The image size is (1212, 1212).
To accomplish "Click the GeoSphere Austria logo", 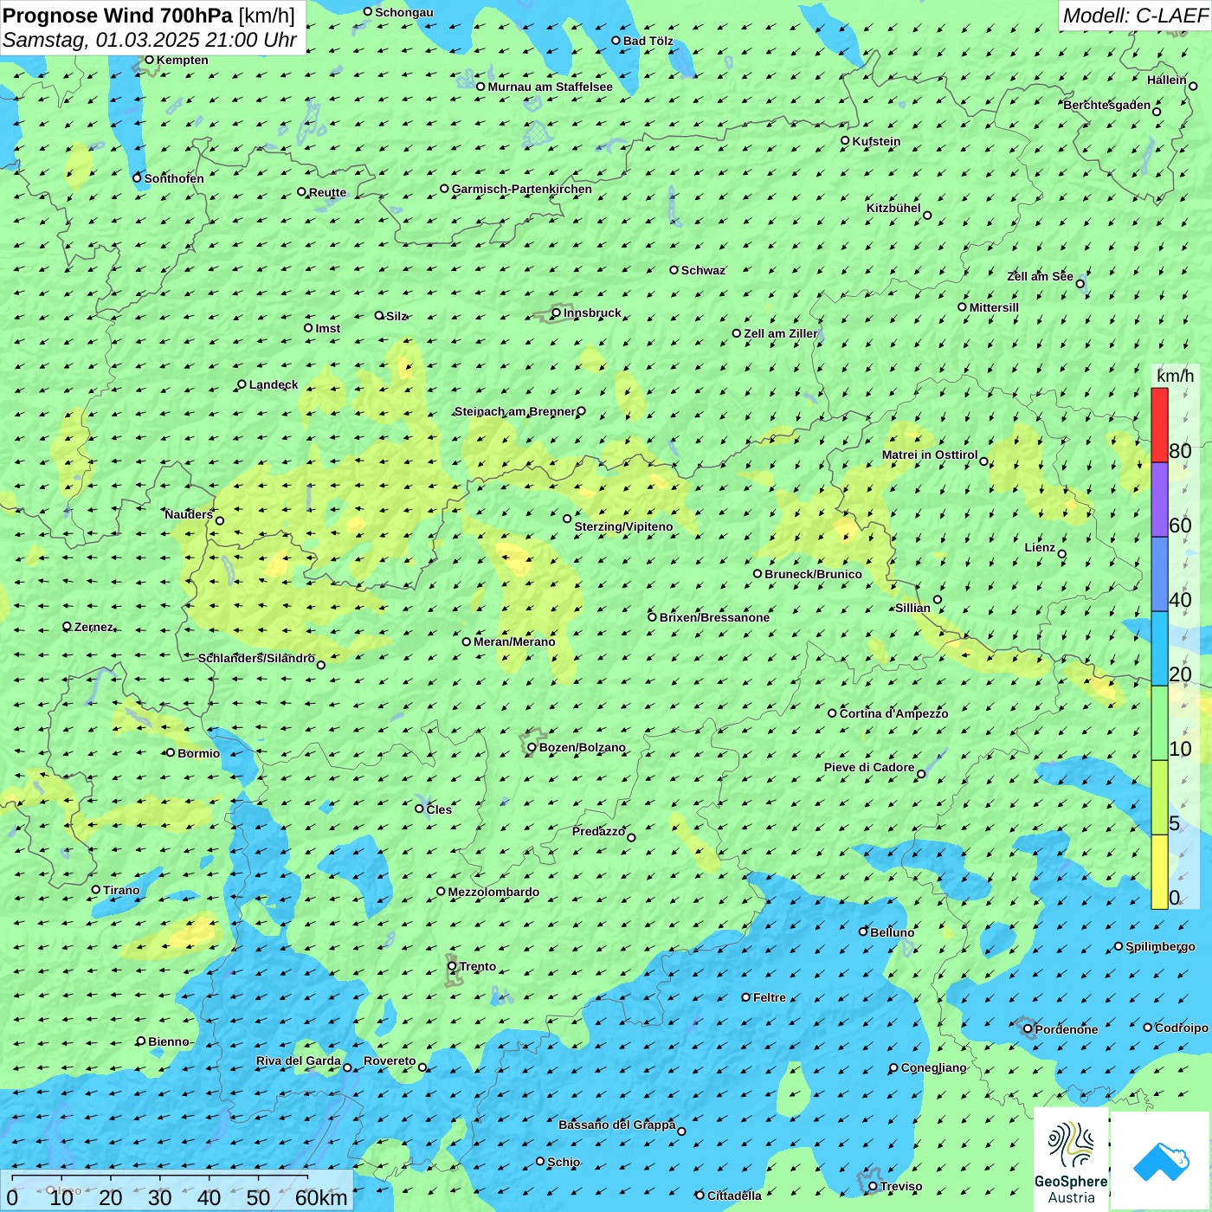I will 1071,1161.
